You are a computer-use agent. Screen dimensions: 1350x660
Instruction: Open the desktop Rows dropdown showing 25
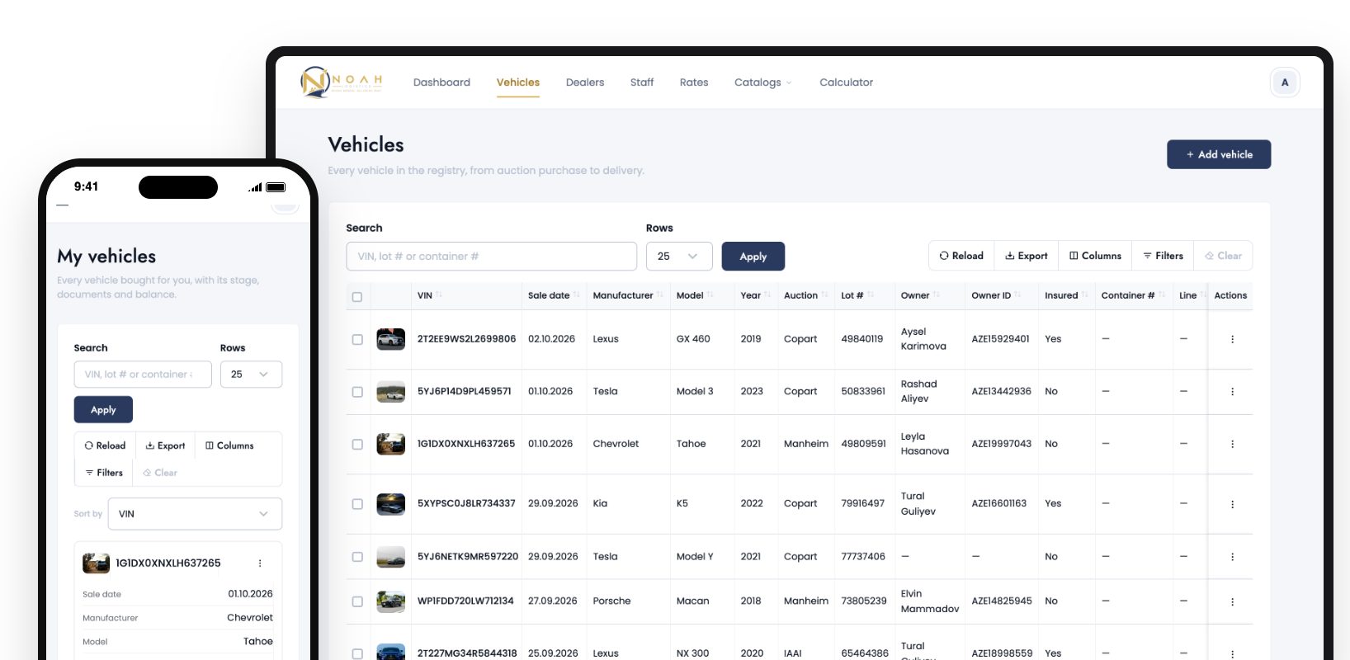(679, 257)
